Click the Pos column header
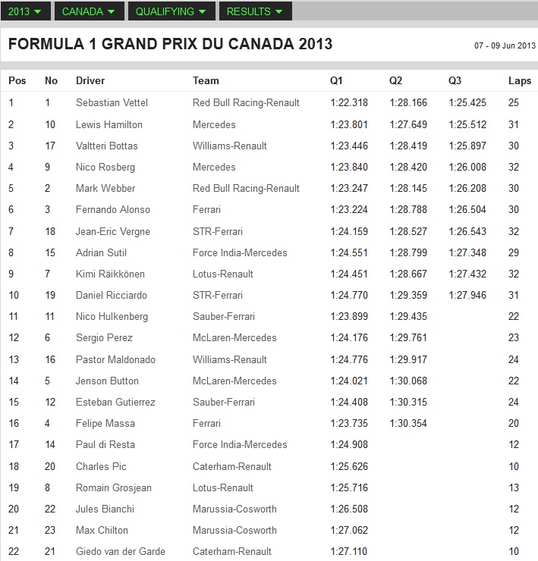Image resolution: width=538 pixels, height=561 pixels. click(17, 80)
